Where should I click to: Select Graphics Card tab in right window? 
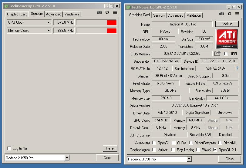click(139, 15)
